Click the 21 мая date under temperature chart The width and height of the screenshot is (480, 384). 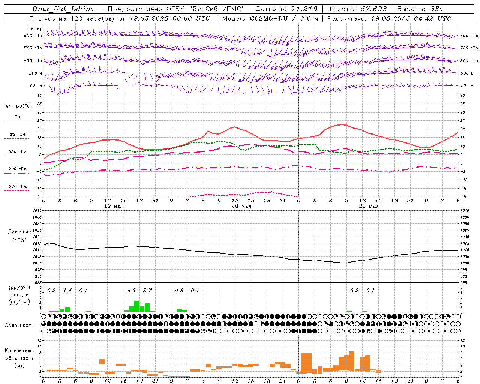[x=369, y=206]
